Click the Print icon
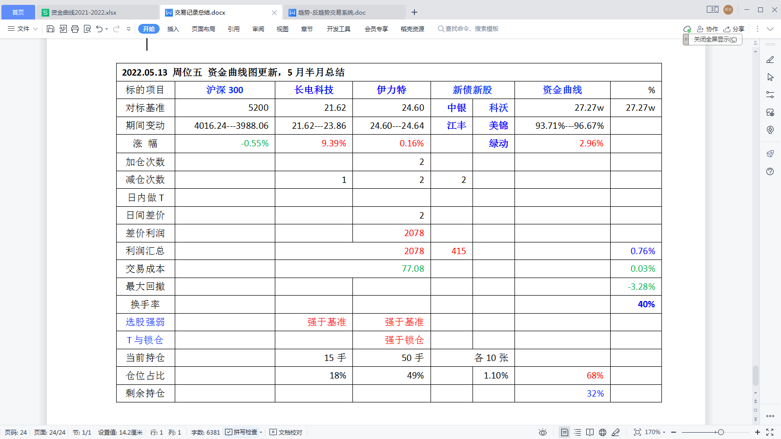This screenshot has height=439, width=781. click(x=75, y=29)
